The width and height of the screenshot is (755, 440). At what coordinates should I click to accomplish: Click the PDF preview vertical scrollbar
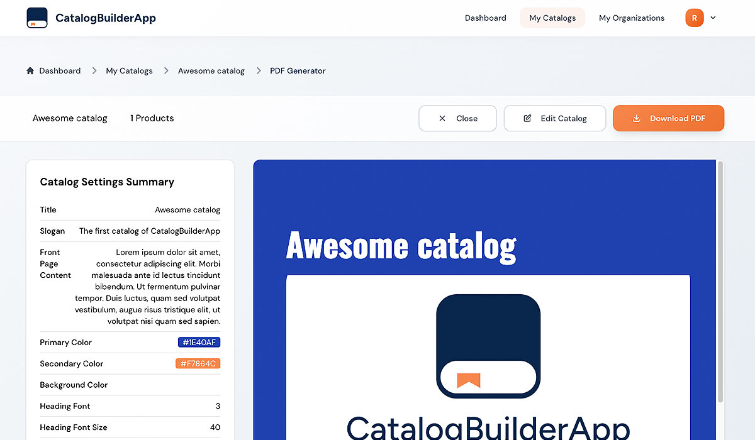(720, 283)
